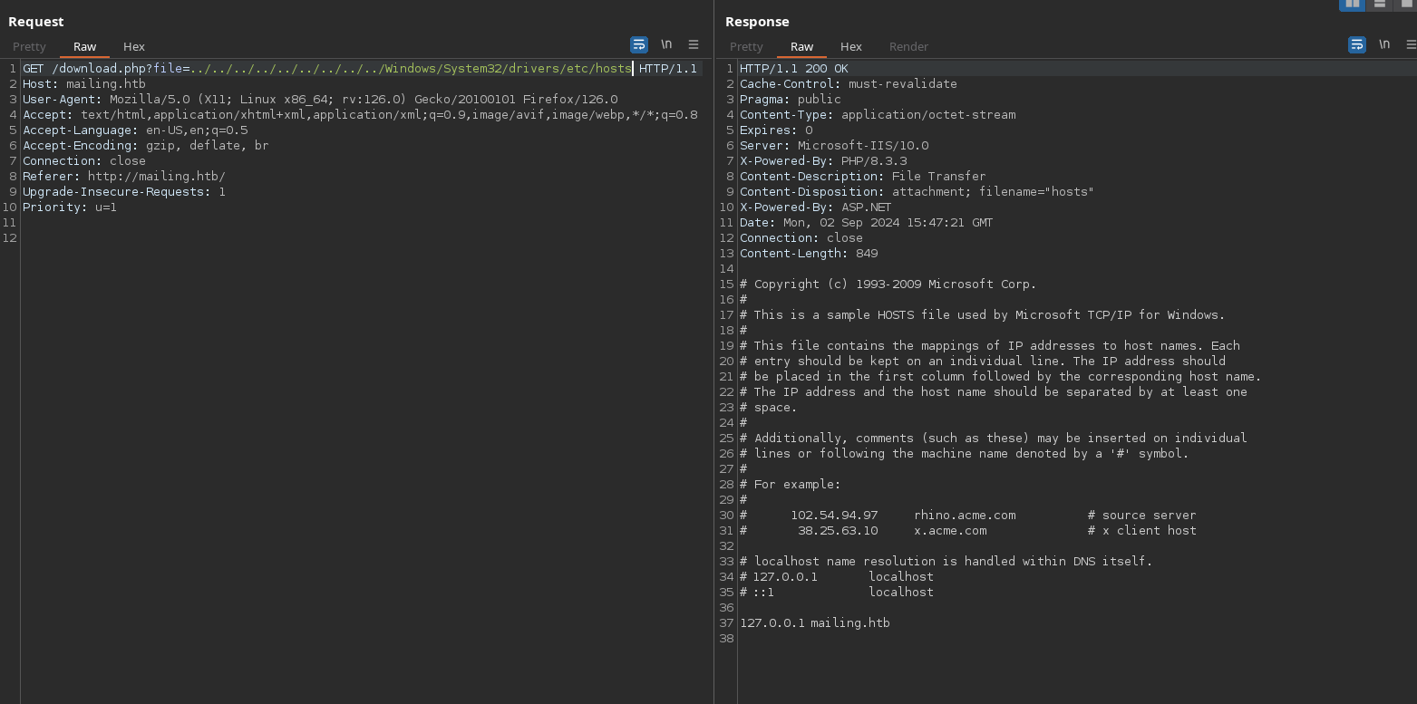The width and height of the screenshot is (1417, 704).
Task: Click the Server: Microsoft-IIS/10.0 header
Action: pyautogui.click(x=834, y=146)
